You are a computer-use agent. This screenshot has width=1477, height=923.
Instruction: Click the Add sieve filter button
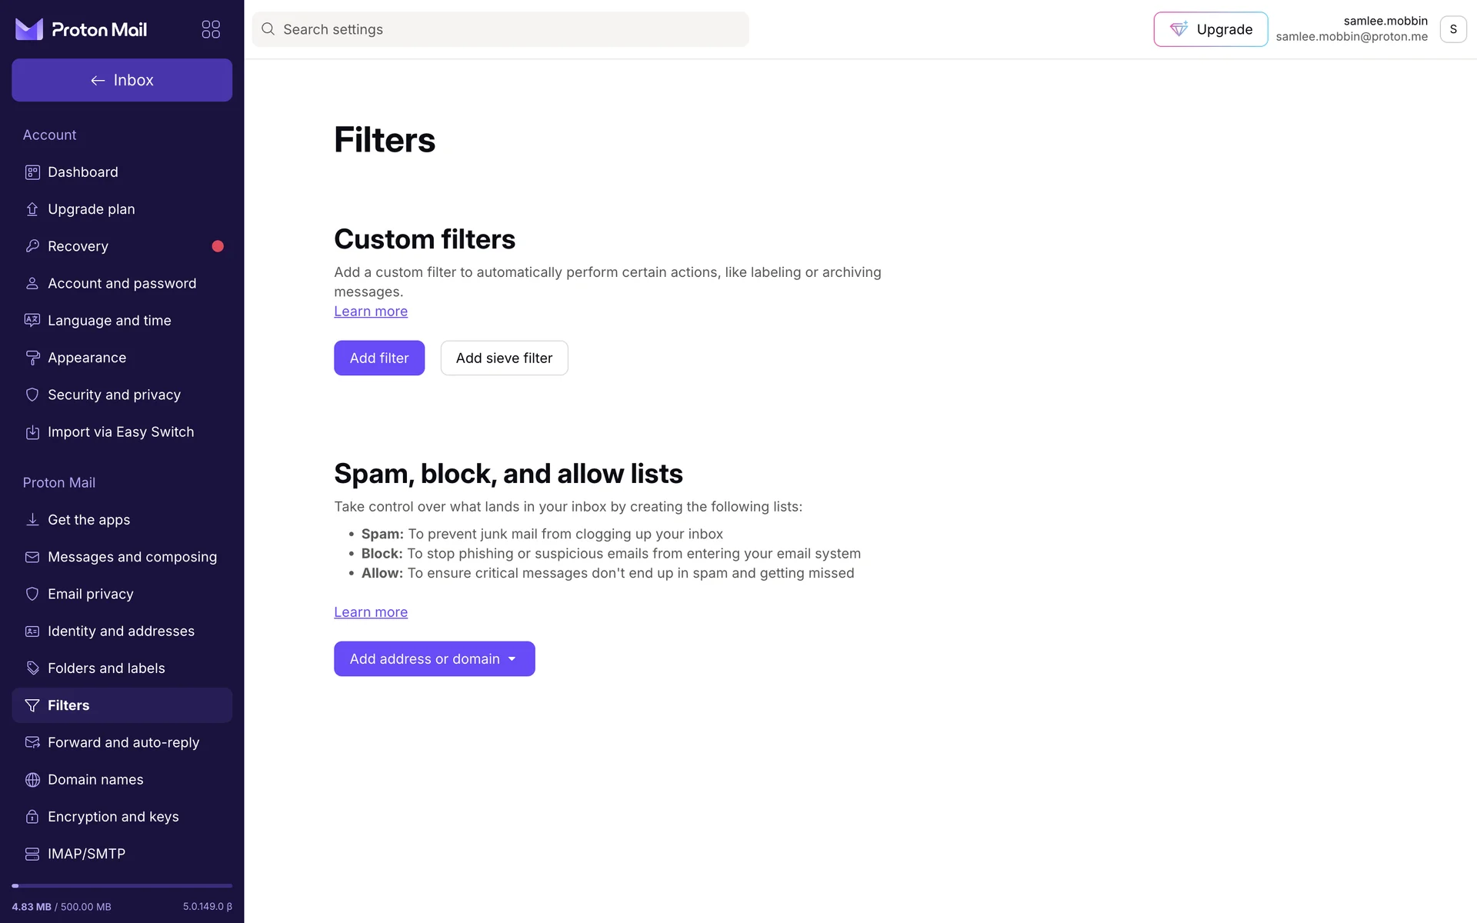[504, 358]
